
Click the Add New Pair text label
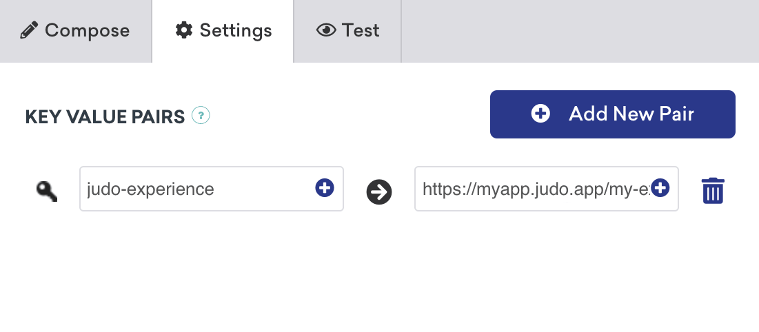pos(631,114)
